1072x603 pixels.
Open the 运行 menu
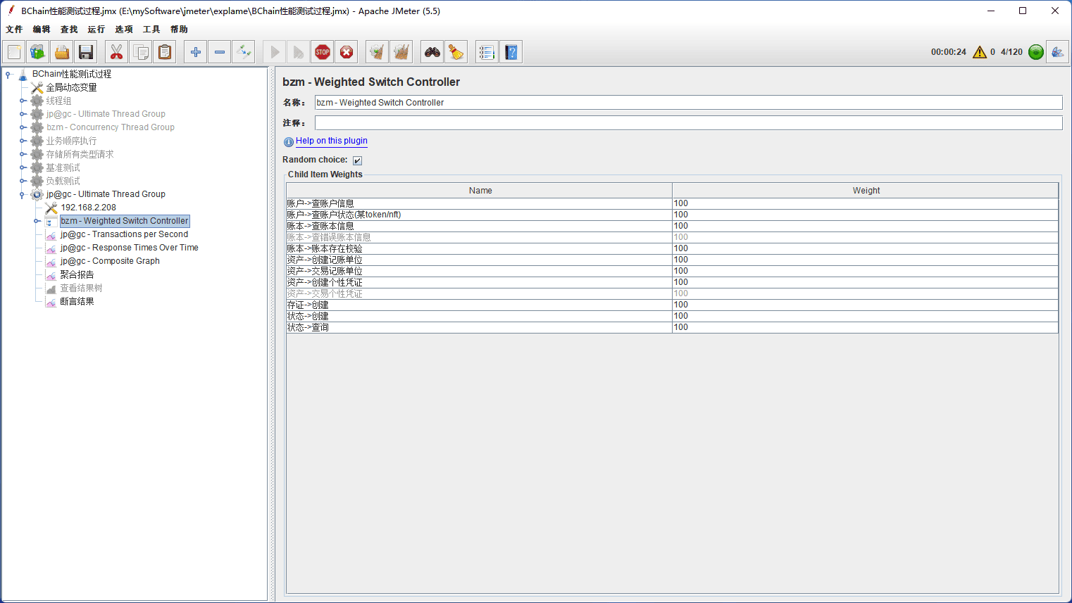96,30
